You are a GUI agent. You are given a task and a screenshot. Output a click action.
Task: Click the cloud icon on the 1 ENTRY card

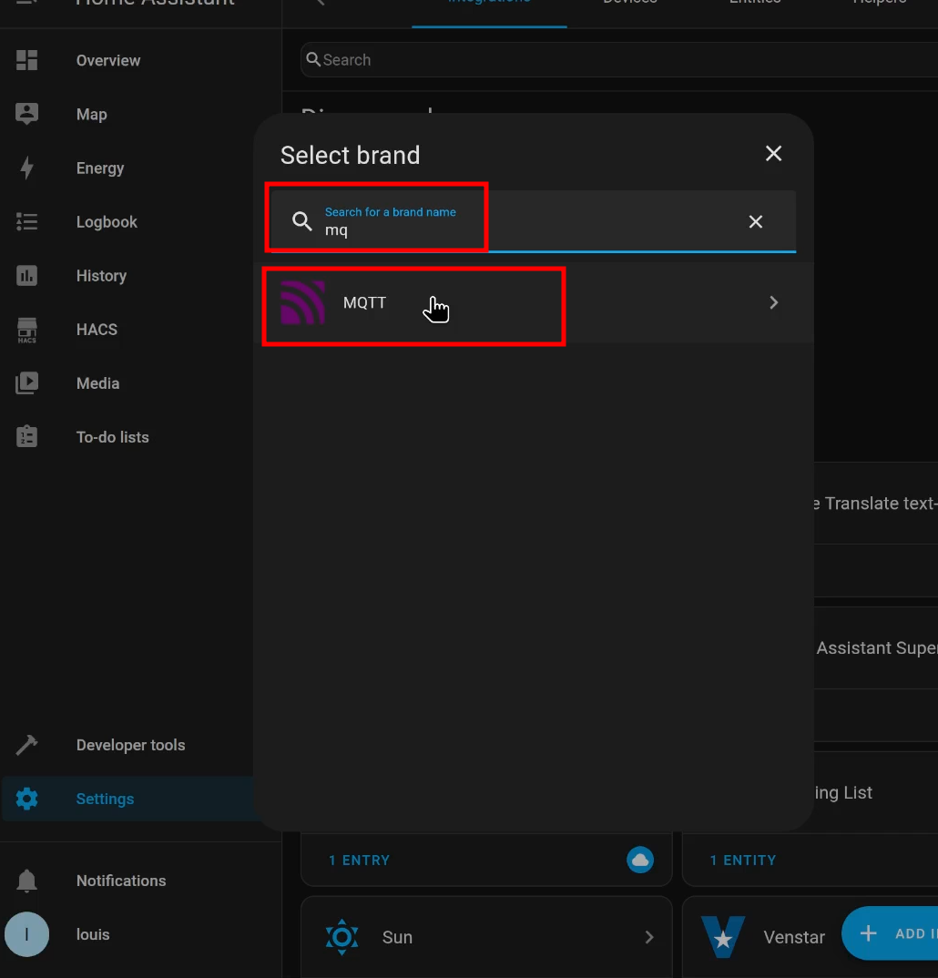click(640, 861)
